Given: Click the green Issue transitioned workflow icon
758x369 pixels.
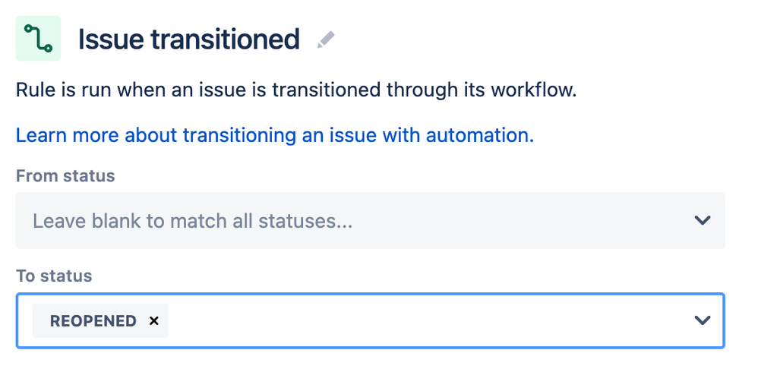Looking at the screenshot, I should coord(38,38).
